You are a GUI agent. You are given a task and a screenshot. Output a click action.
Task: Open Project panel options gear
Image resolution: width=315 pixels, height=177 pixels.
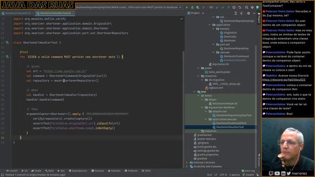(249, 13)
